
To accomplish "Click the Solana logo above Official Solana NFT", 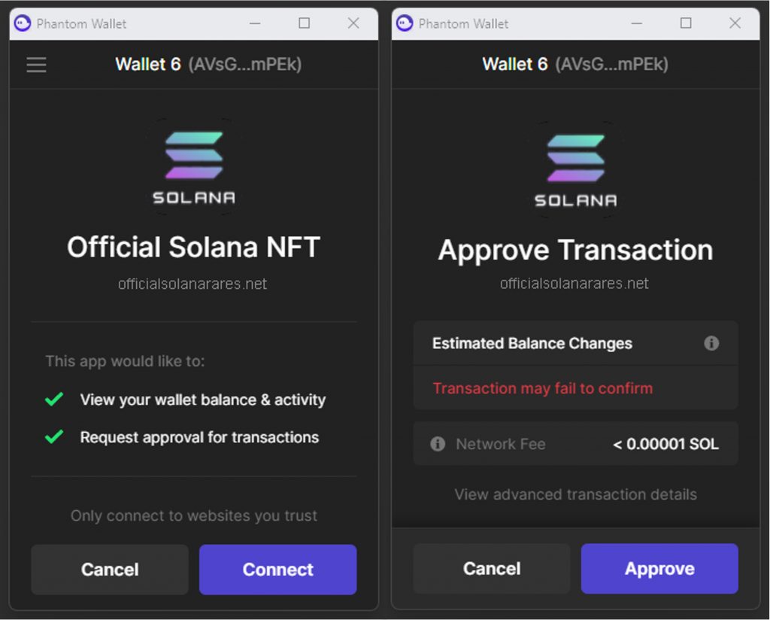I will [x=194, y=167].
